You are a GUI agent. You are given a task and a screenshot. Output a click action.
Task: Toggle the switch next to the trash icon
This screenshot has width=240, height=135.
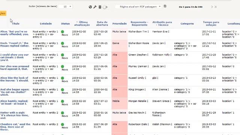click(x=105, y=7)
